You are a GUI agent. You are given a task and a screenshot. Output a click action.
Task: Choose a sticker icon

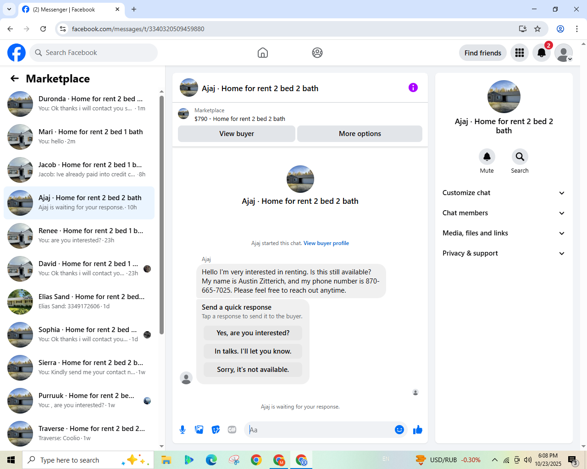[x=216, y=430]
